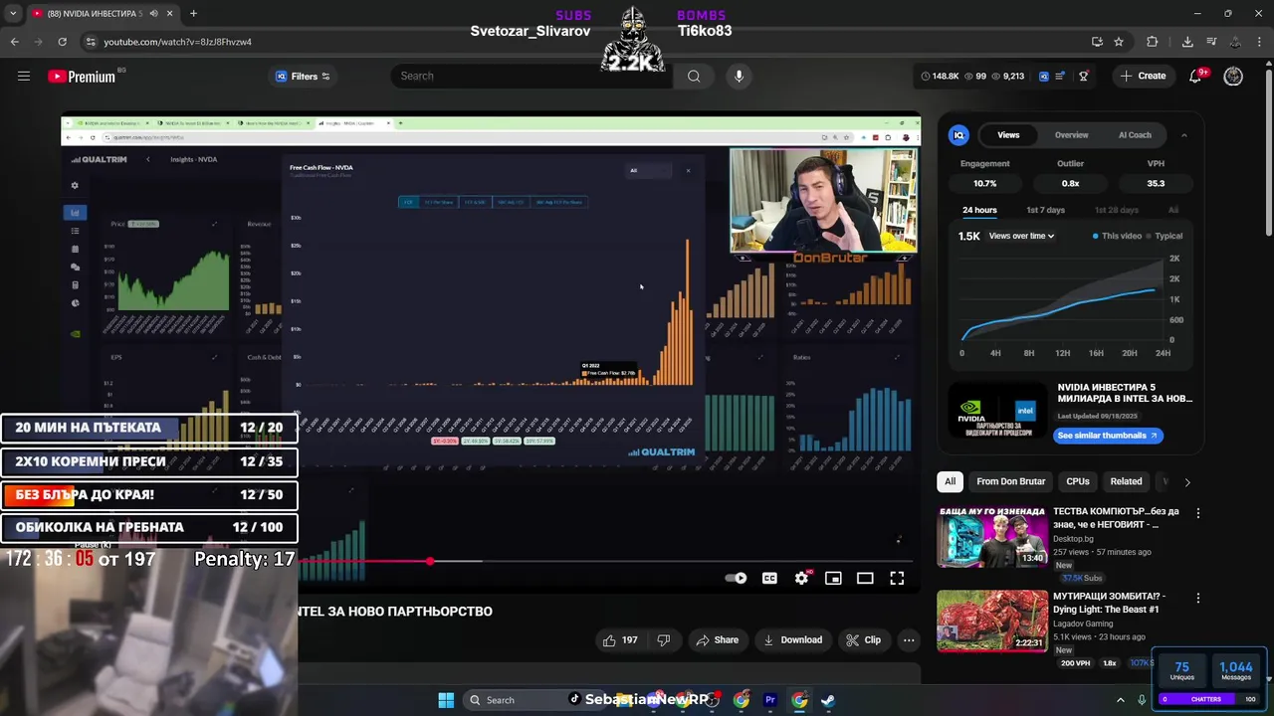Image resolution: width=1274 pixels, height=716 pixels.
Task: Switch to theater mode
Action: point(865,578)
